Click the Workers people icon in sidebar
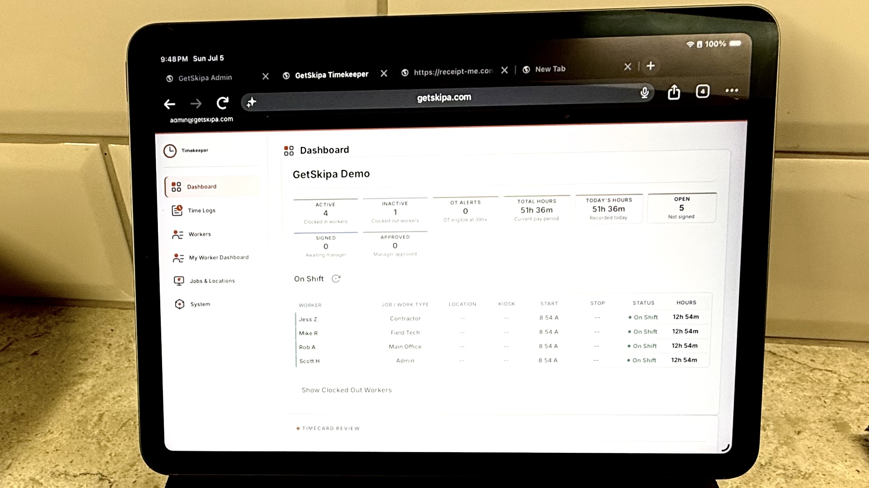The height and width of the screenshot is (488, 869). (x=178, y=234)
